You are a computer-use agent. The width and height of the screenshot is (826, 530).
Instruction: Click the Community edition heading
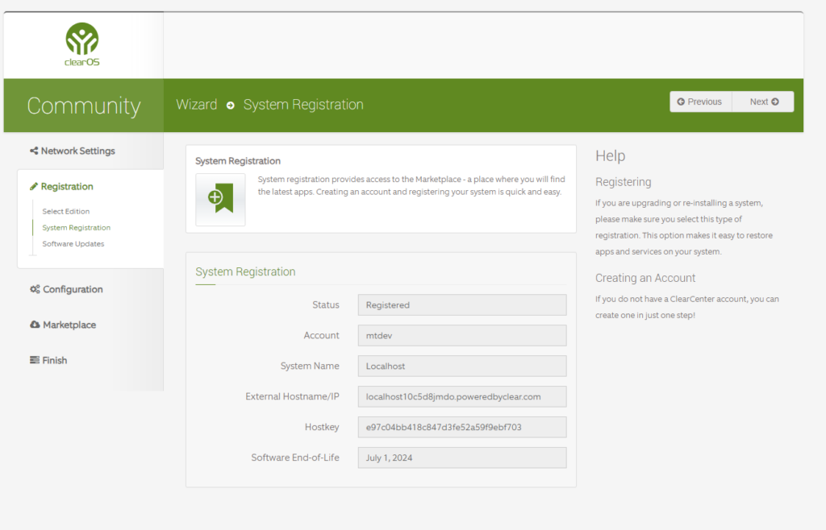coord(84,106)
